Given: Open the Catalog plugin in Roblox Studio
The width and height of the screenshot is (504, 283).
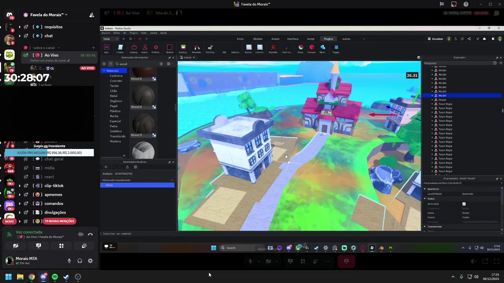Looking at the screenshot, I should pyautogui.click(x=134, y=48).
